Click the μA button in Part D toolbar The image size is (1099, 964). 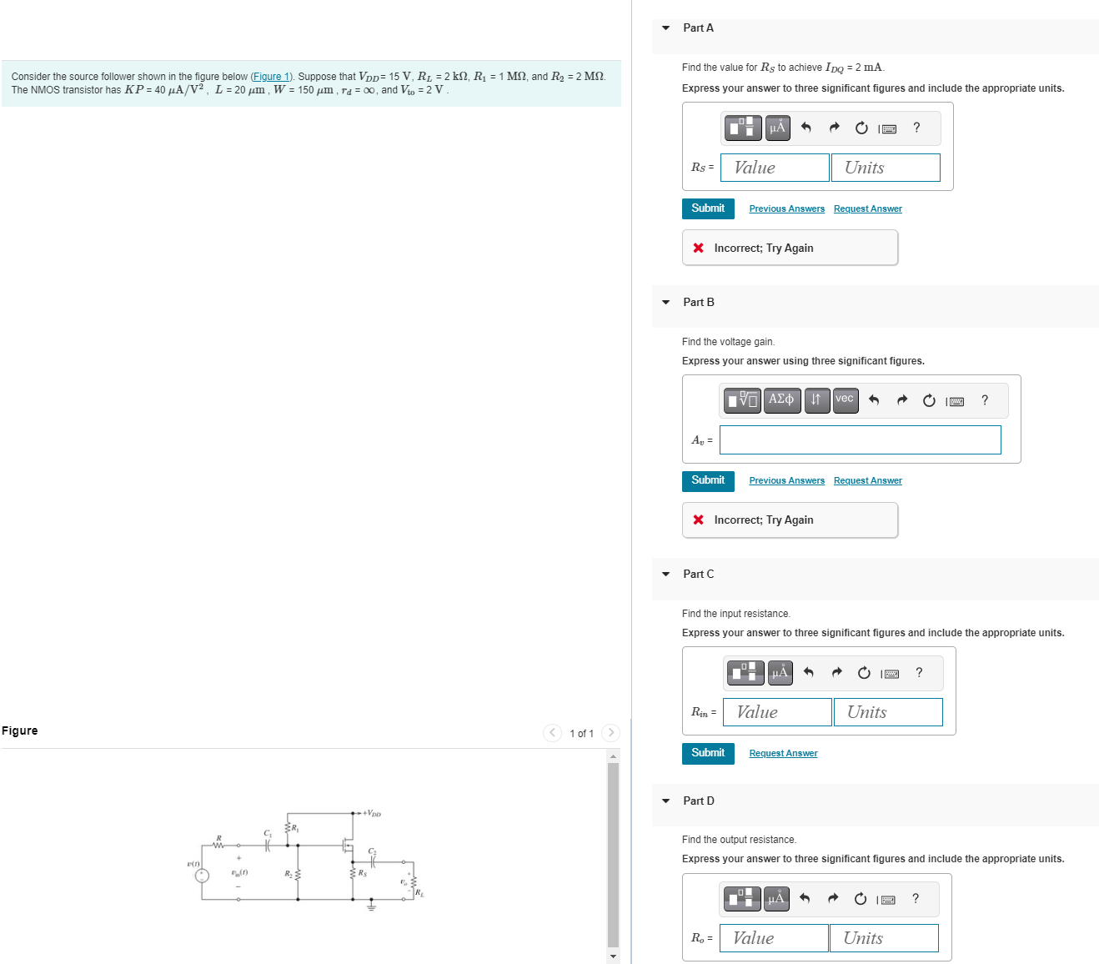click(776, 899)
